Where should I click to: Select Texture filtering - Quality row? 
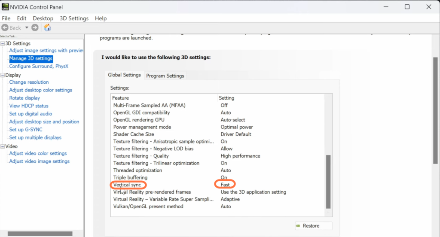[217, 156]
